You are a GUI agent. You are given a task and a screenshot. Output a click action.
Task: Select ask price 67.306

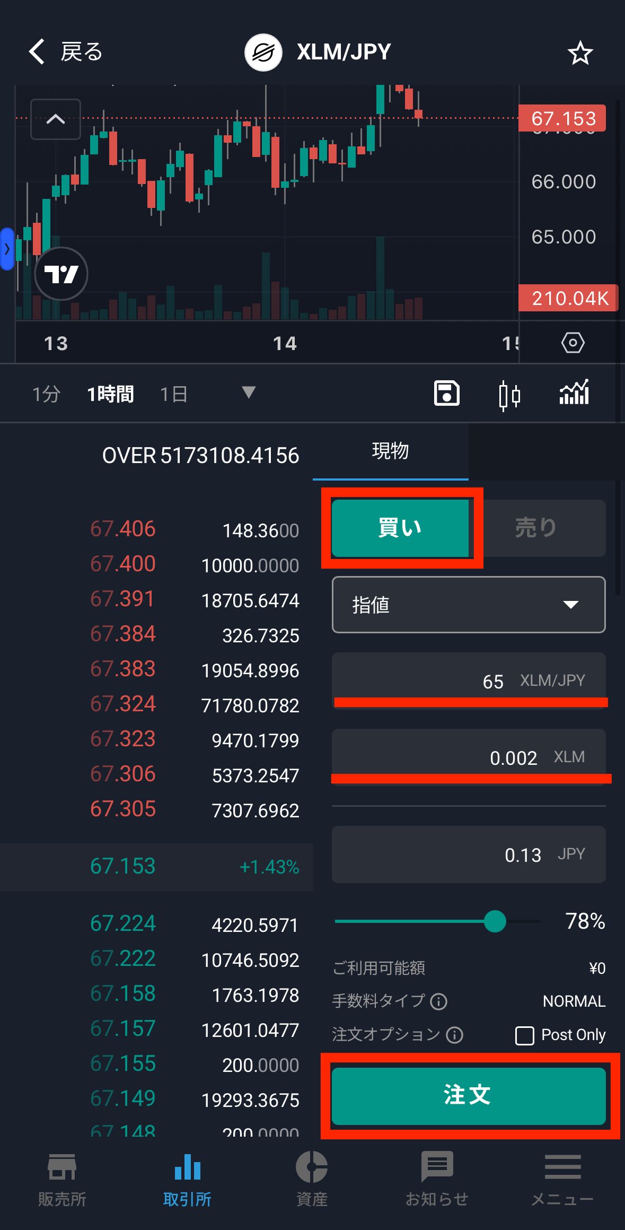(122, 774)
